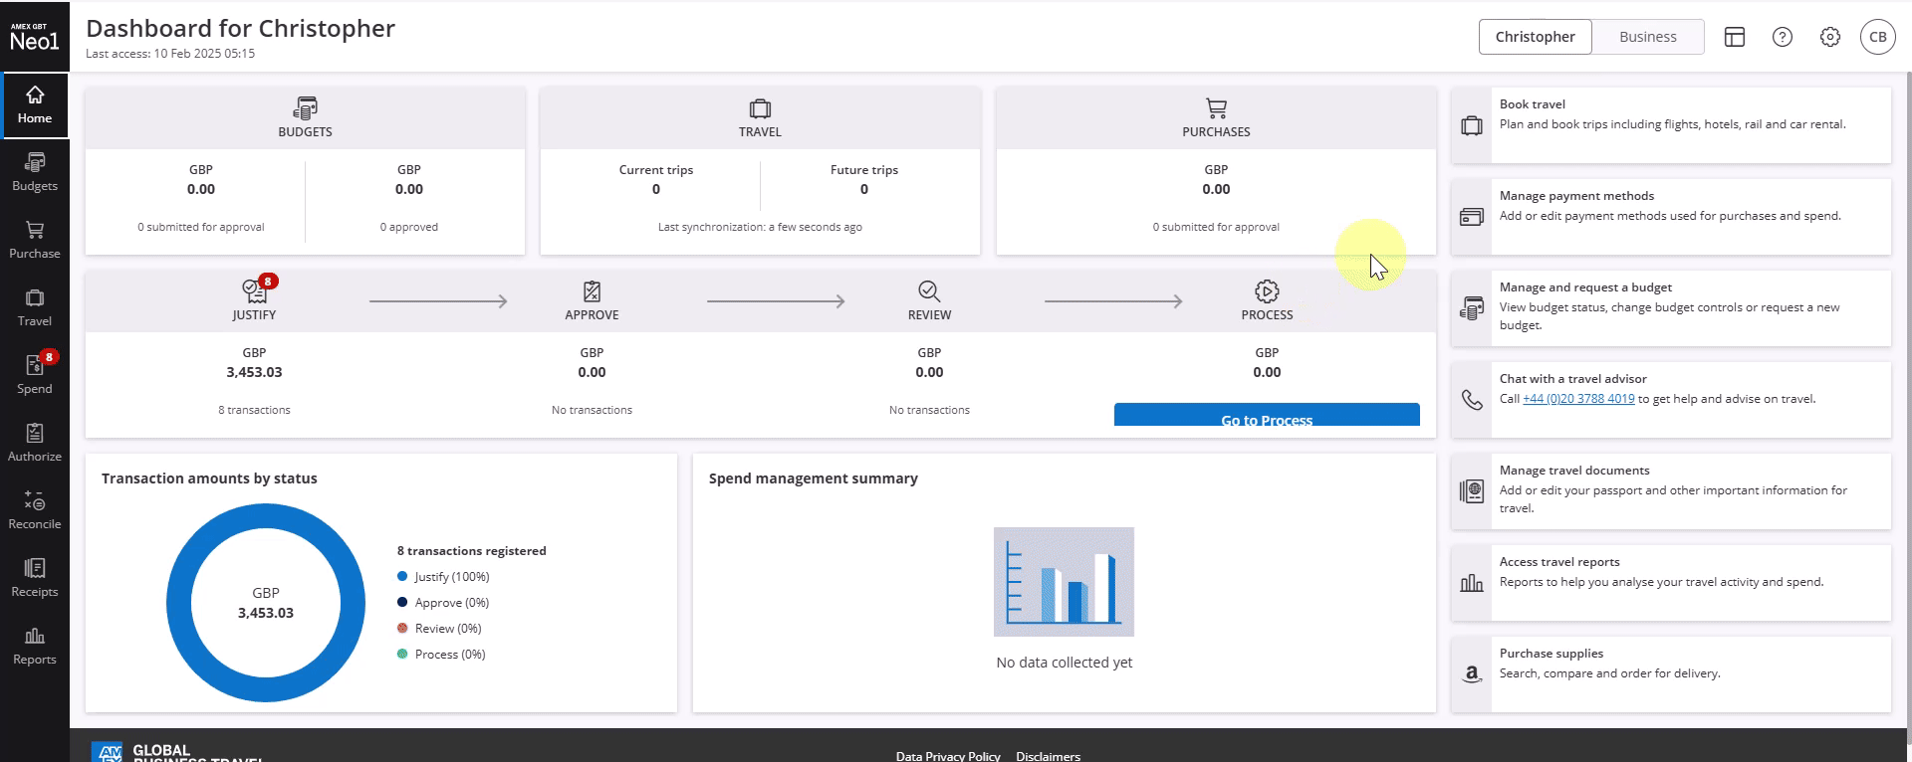The image size is (1912, 762).
Task: Open Manage payment methods card title
Action: (x=1576, y=196)
